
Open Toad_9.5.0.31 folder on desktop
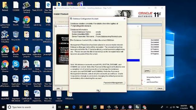pyautogui.click(x=37, y=6)
